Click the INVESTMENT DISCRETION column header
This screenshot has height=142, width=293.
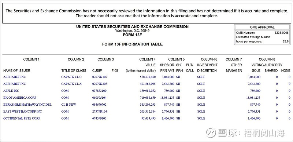pyautogui.click(x=207, y=68)
